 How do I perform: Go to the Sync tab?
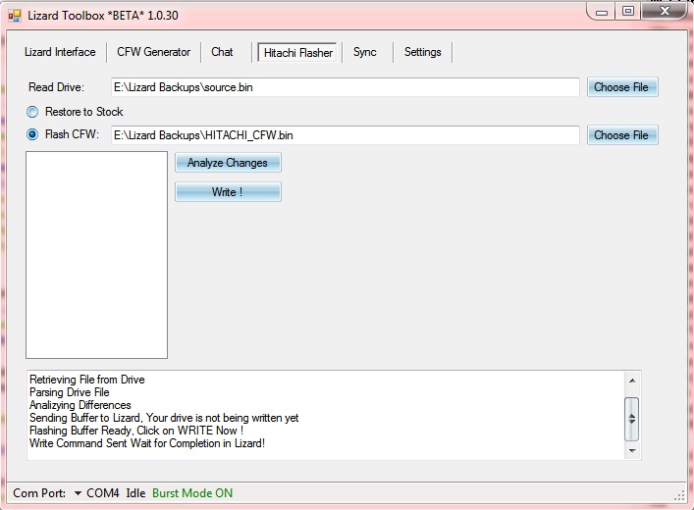click(x=365, y=52)
